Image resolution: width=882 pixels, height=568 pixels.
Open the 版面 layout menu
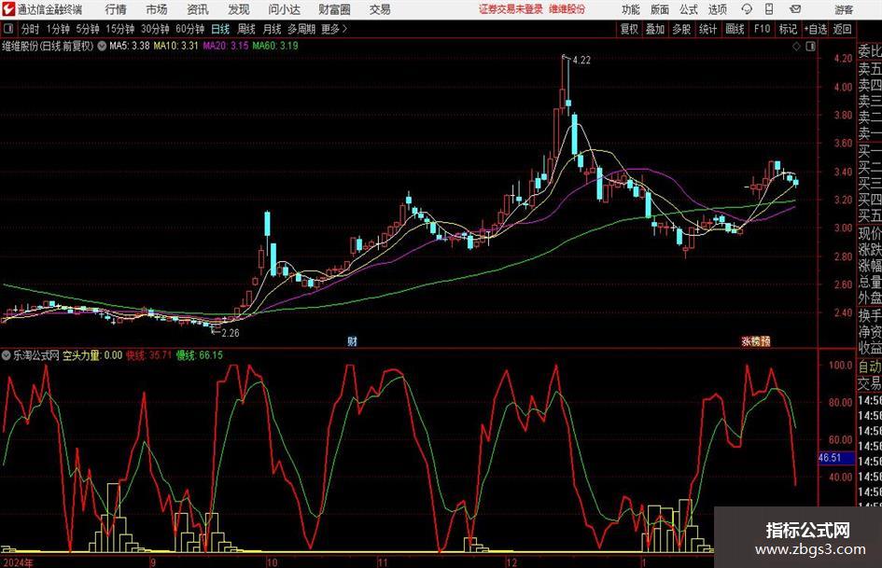pyautogui.click(x=660, y=9)
